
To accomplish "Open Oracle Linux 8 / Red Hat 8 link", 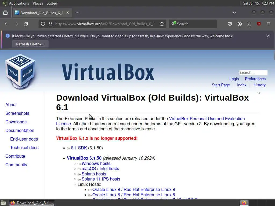I will [x=133, y=195].
